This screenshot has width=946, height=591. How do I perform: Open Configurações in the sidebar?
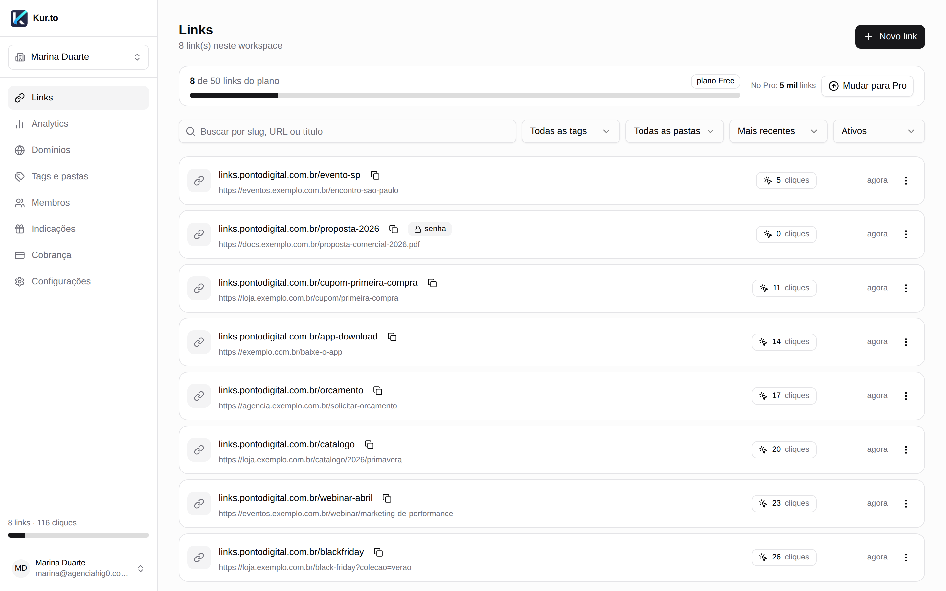coord(79,281)
